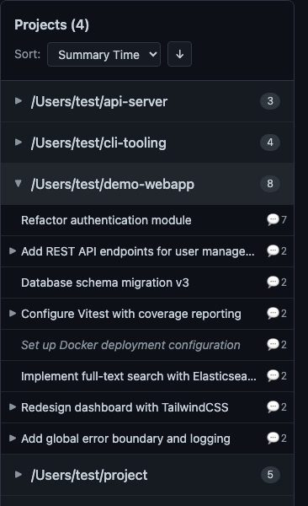Click the /Users/test/api-server path text

click(x=99, y=102)
